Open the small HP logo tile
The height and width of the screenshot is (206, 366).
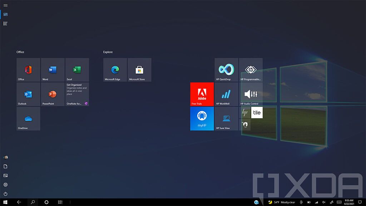click(244, 113)
